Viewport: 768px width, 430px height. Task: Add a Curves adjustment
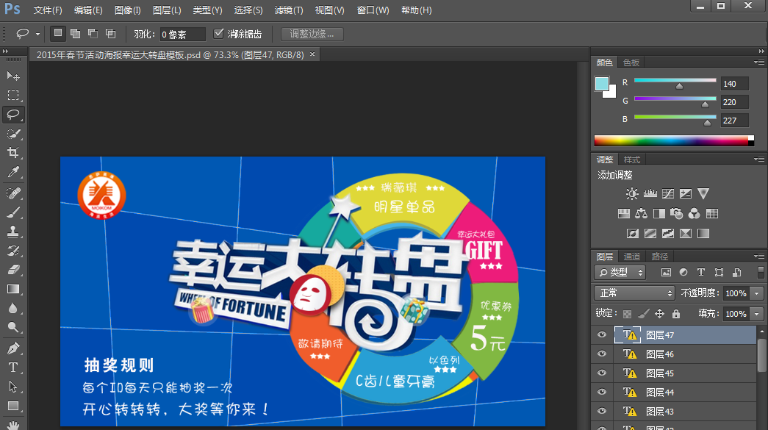[x=667, y=193]
